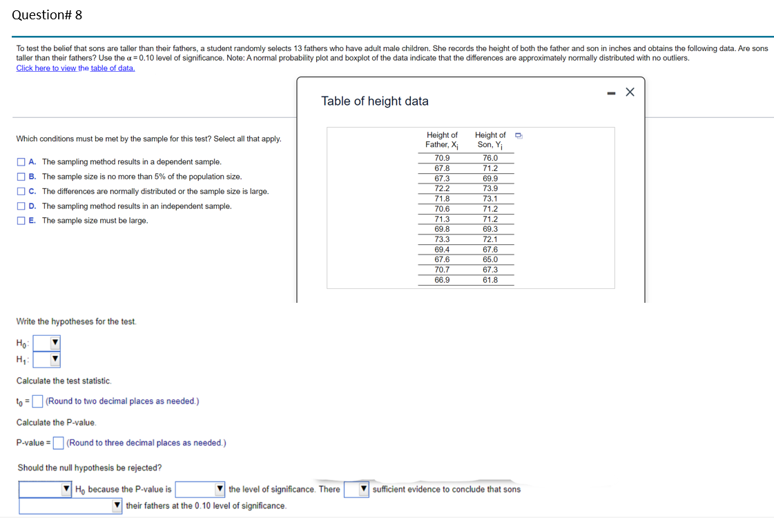
Task: Check option A about a dependent sample
Action: click(21, 162)
